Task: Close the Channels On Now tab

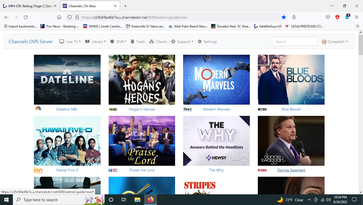Action: pyautogui.click(x=115, y=6)
